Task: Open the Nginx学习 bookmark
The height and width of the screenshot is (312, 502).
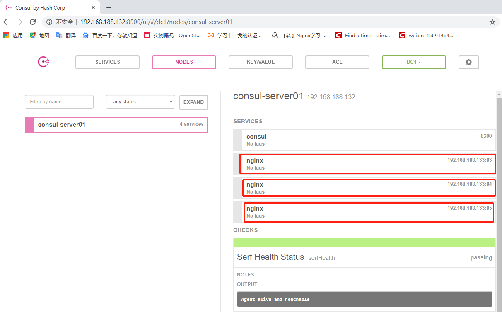Action: pyautogui.click(x=299, y=35)
